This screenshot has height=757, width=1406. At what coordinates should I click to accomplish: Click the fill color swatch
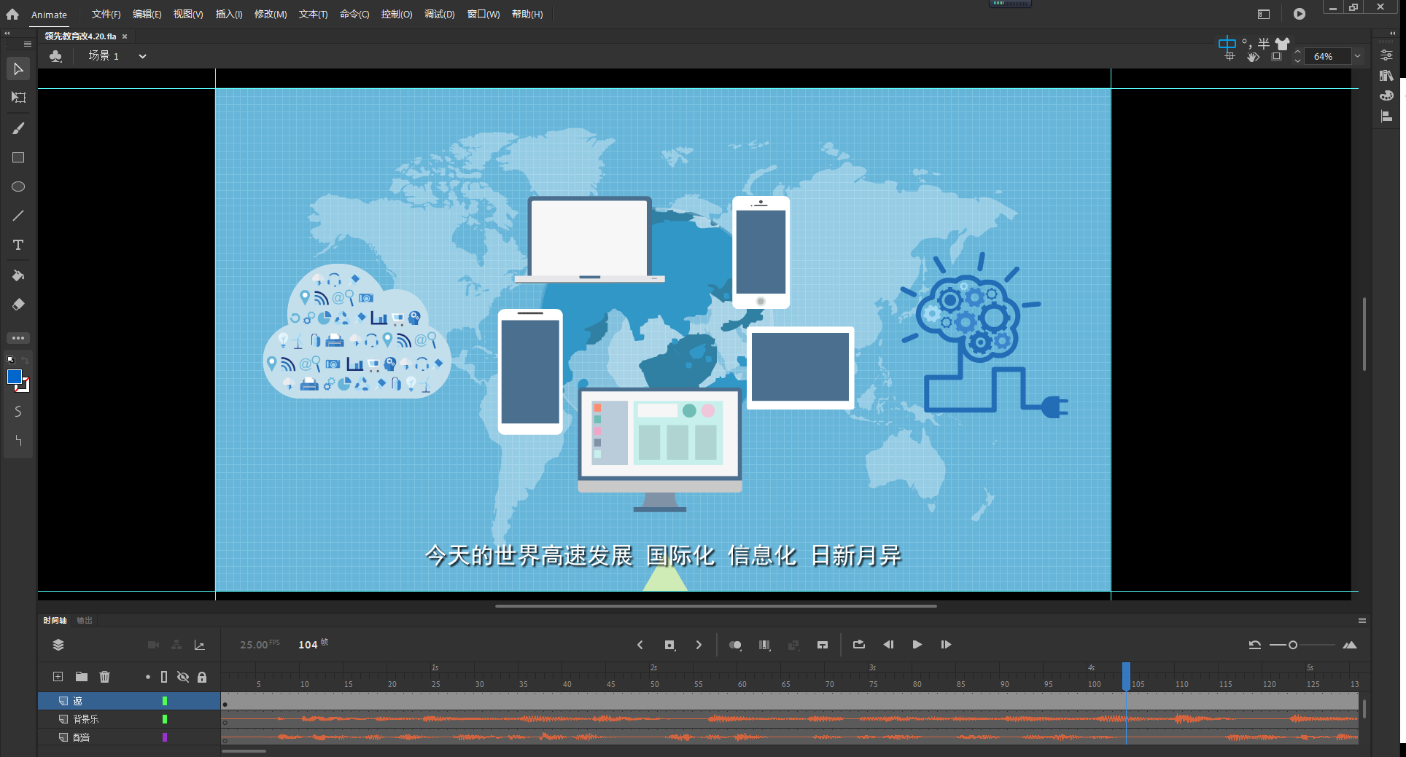tap(15, 377)
